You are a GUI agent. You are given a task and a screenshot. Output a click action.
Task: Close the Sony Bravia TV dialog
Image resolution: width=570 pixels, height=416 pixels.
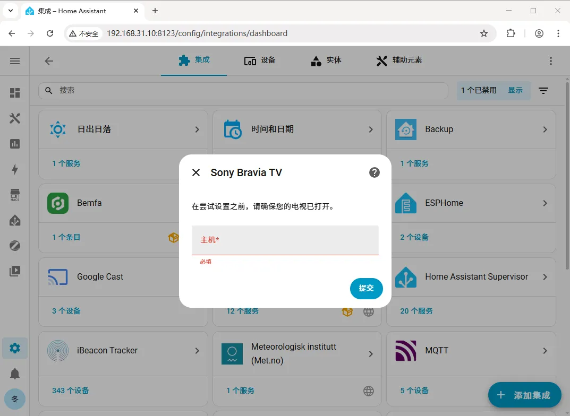pos(196,172)
